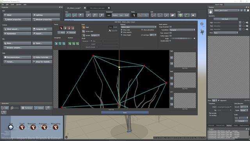Open the Growth dropdown in Wind direction
The image size is (250, 141).
pyautogui.click(x=244, y=107)
